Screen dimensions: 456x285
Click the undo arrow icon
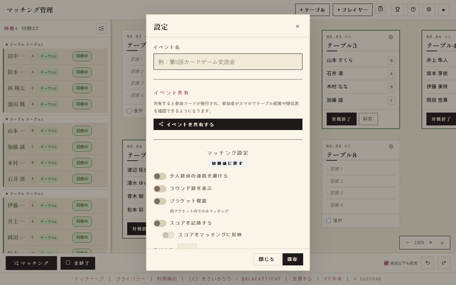click(x=427, y=263)
